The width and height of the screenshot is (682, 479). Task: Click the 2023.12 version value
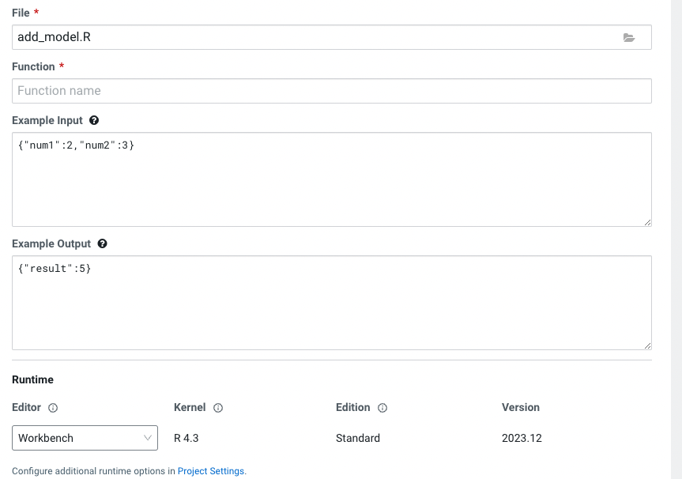pos(522,438)
